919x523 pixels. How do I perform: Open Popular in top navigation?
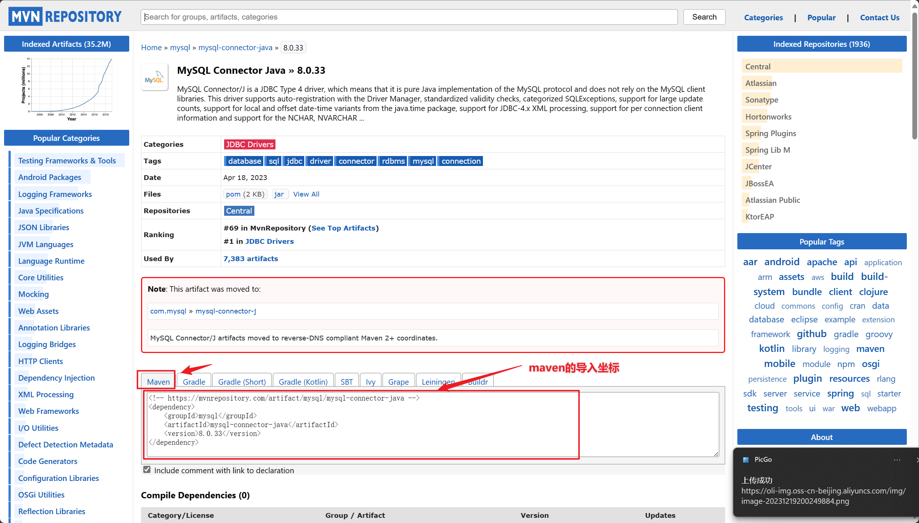(x=821, y=17)
